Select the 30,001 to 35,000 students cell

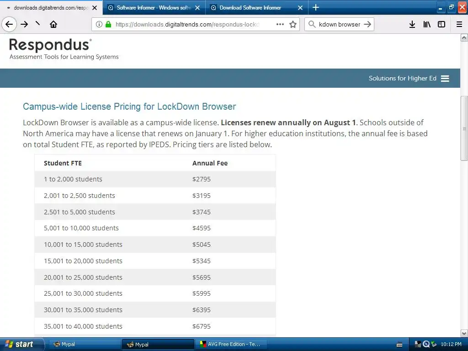pyautogui.click(x=83, y=310)
